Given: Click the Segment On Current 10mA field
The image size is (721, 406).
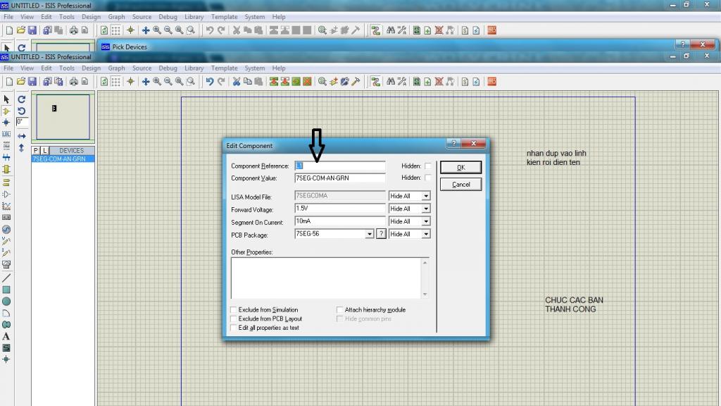Looking at the screenshot, I should (x=340, y=221).
